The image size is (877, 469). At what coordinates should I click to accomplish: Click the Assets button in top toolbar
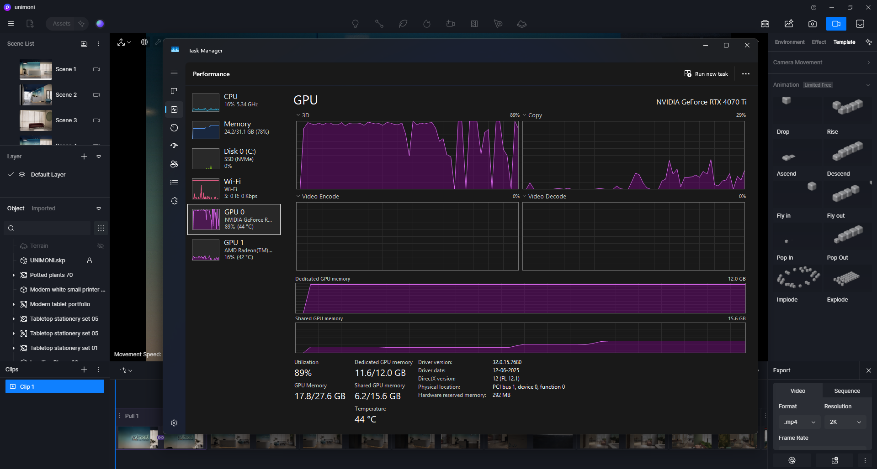coord(61,24)
